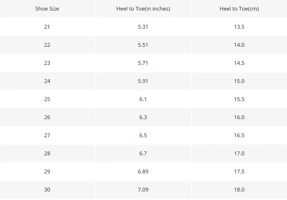Click the 16.0 cm value
287x200 pixels.
[239, 117]
